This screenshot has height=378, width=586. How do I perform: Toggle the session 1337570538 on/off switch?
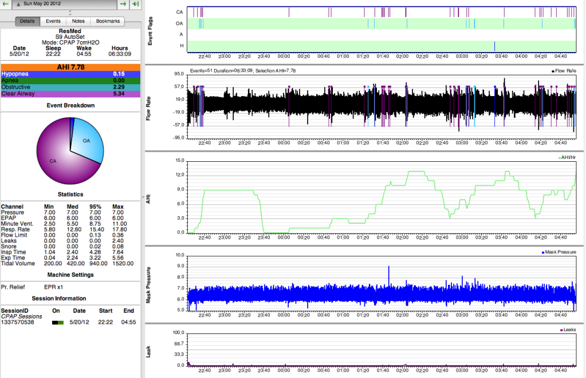[x=58, y=323]
